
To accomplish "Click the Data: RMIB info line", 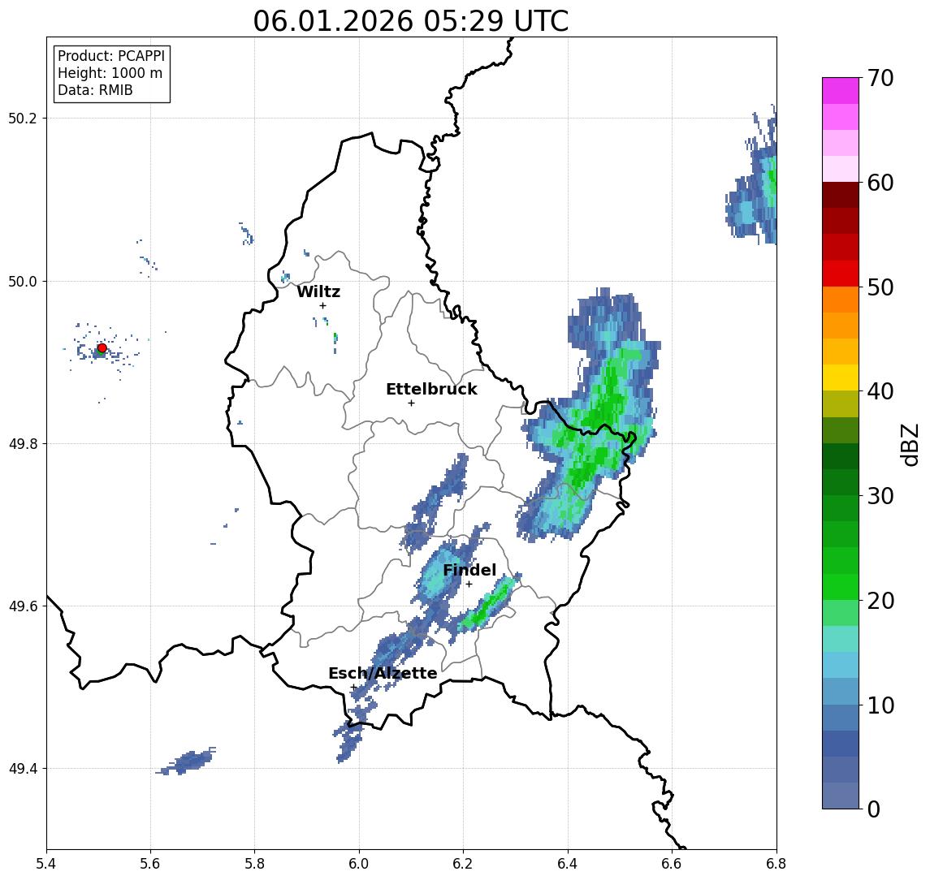I will point(95,90).
